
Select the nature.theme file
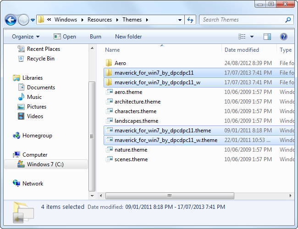coord(131,150)
